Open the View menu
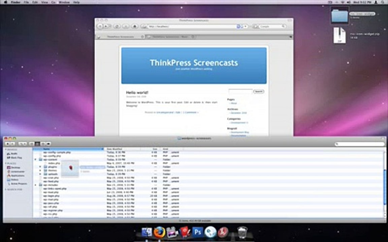Screen dimensions: 388x242 (x=44, y=2)
